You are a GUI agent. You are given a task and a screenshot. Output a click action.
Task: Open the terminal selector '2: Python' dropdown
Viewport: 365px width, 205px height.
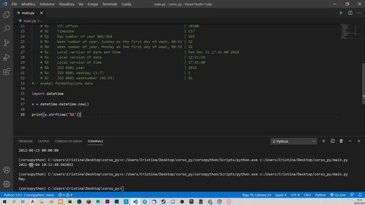point(294,141)
